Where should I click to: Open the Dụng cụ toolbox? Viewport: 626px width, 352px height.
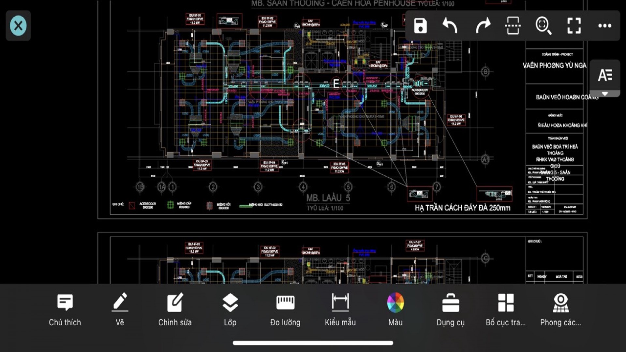[451, 310]
